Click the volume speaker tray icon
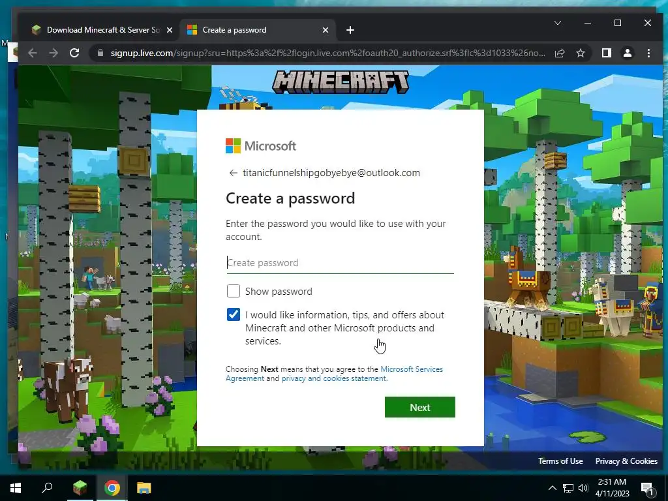This screenshot has height=501, width=668. pos(583,488)
